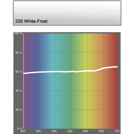Image resolution: width=134 pixels, height=134 pixels.
Task: Click the 450 wavelength label
Action: tap(38, 131)
